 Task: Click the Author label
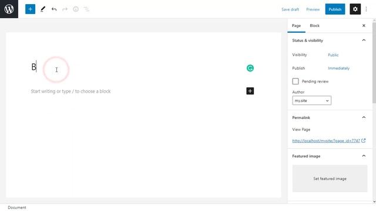pyautogui.click(x=298, y=92)
